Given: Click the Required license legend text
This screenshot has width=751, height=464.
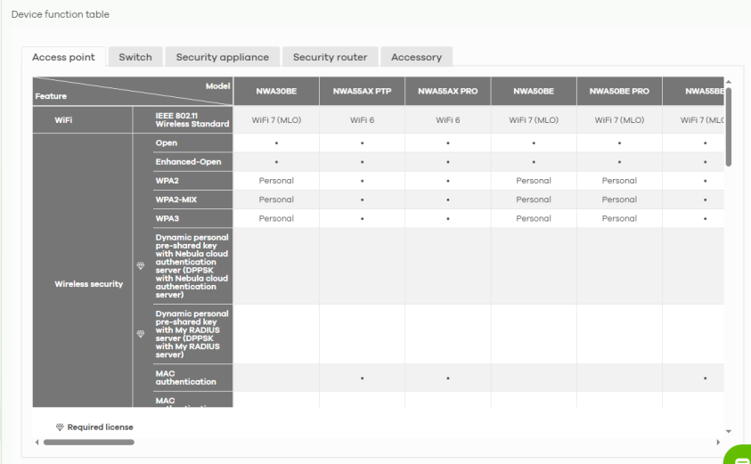Looking at the screenshot, I should [x=100, y=427].
